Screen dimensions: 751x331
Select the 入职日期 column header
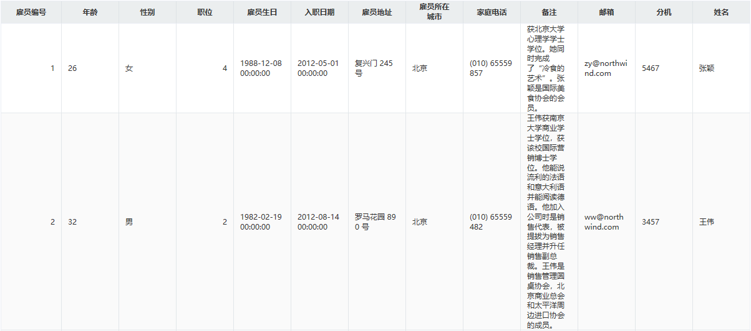coord(319,12)
